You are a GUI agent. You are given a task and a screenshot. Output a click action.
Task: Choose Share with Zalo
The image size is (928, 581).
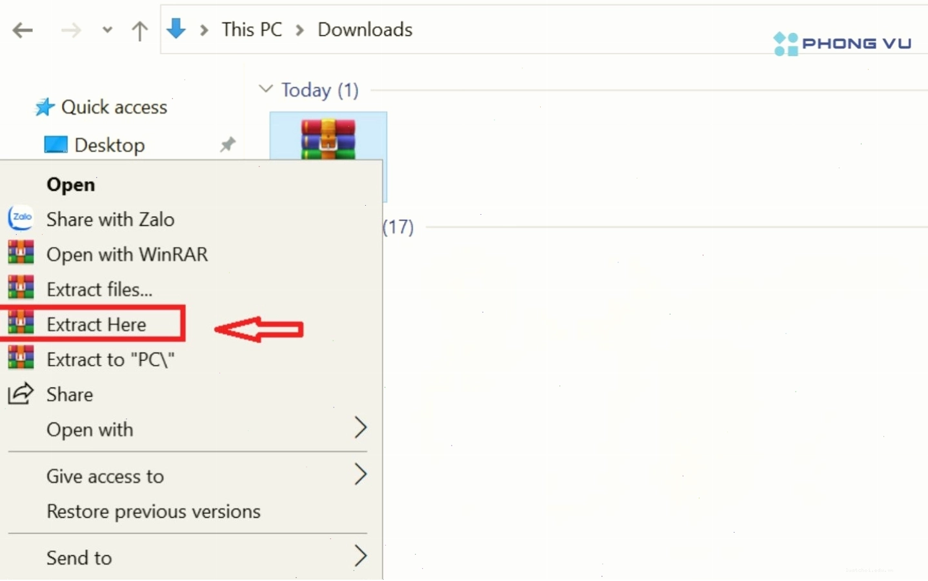pos(110,219)
